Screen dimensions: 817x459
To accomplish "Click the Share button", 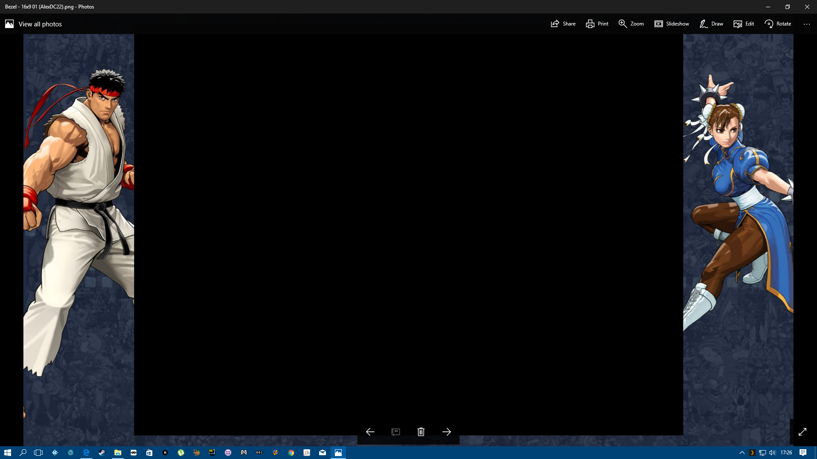I will pyautogui.click(x=563, y=24).
